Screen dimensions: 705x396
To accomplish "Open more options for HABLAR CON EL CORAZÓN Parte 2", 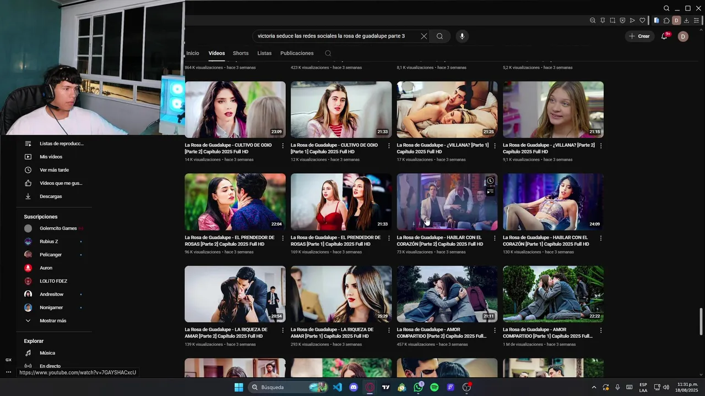I will pyautogui.click(x=495, y=238).
